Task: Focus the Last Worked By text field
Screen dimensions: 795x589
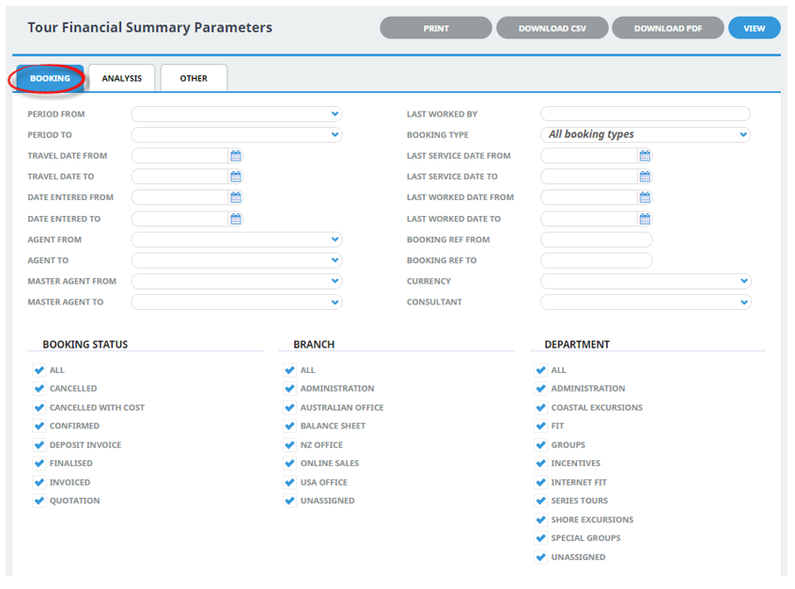Action: (x=646, y=114)
